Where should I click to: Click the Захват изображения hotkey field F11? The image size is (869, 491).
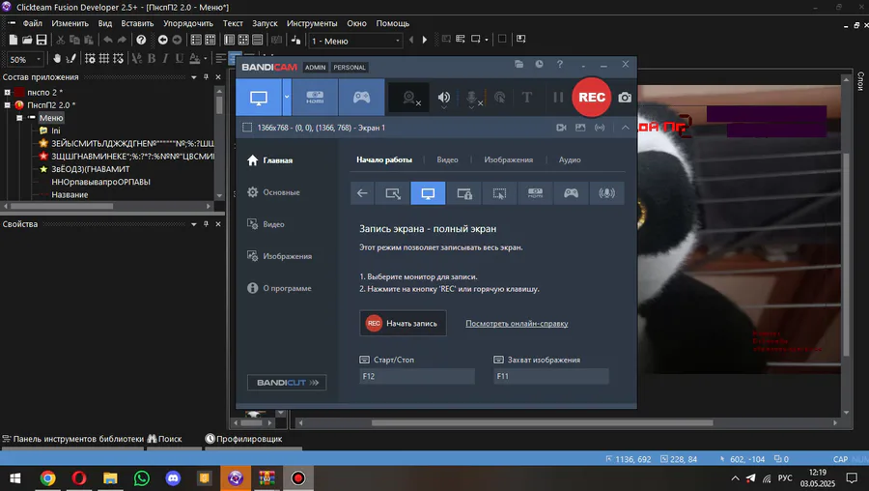click(x=551, y=376)
